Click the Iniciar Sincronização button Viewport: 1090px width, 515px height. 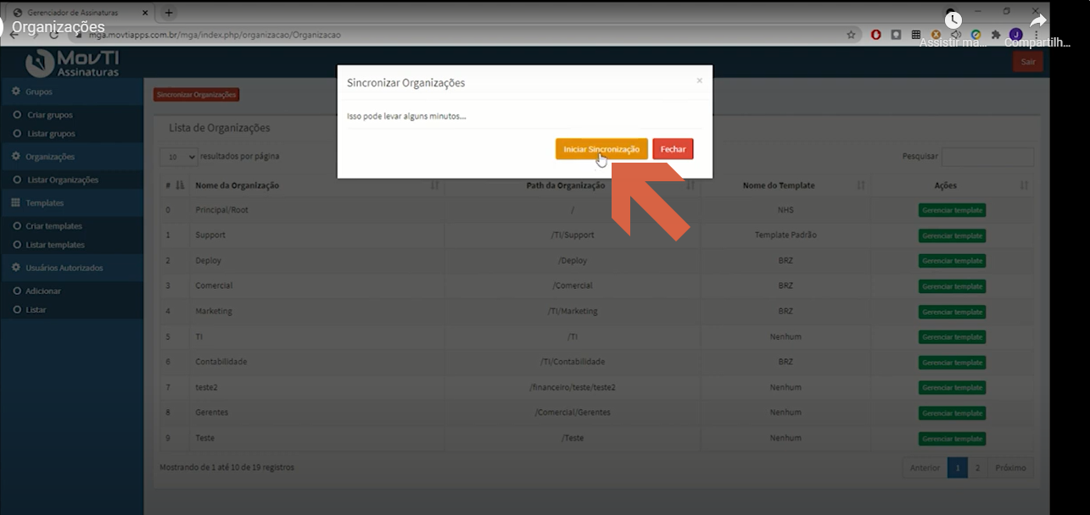(601, 149)
